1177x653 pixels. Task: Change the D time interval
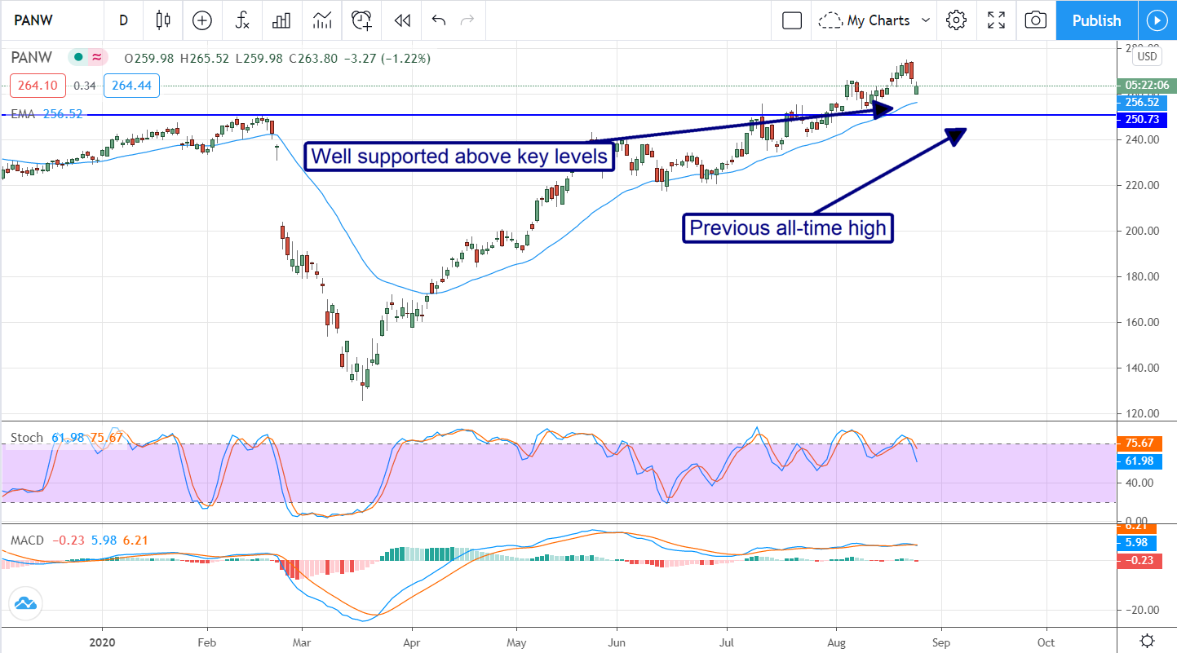click(x=123, y=20)
